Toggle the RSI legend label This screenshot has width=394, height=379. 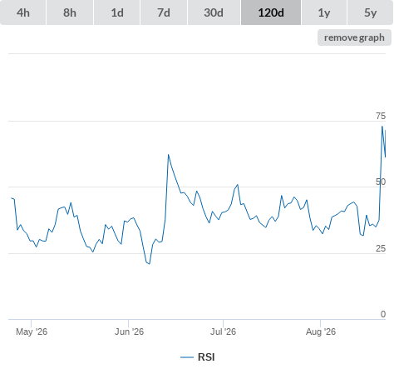[206, 357]
